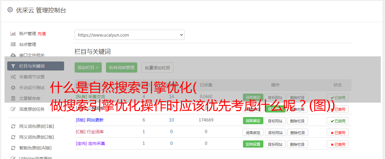This screenshot has height=159, width=385.
Task: Click the server icon beside 站点管理
Action: 13,44
